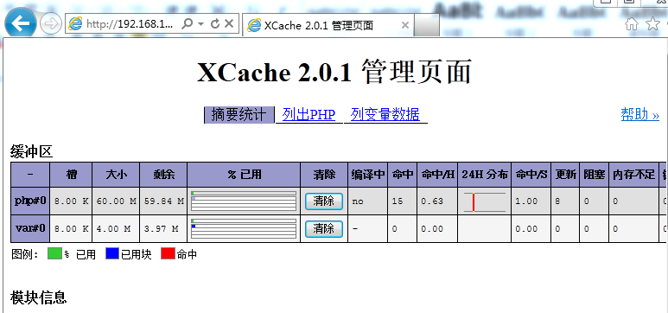This screenshot has width=668, height=313.
Task: Open favorites with the star icon
Action: [652, 23]
